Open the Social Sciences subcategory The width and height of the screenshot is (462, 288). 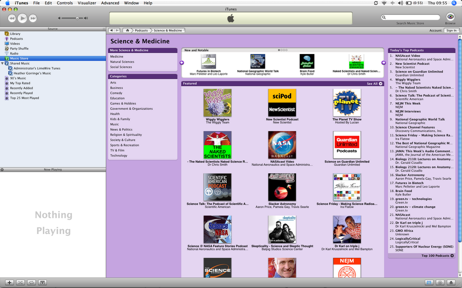tap(121, 67)
